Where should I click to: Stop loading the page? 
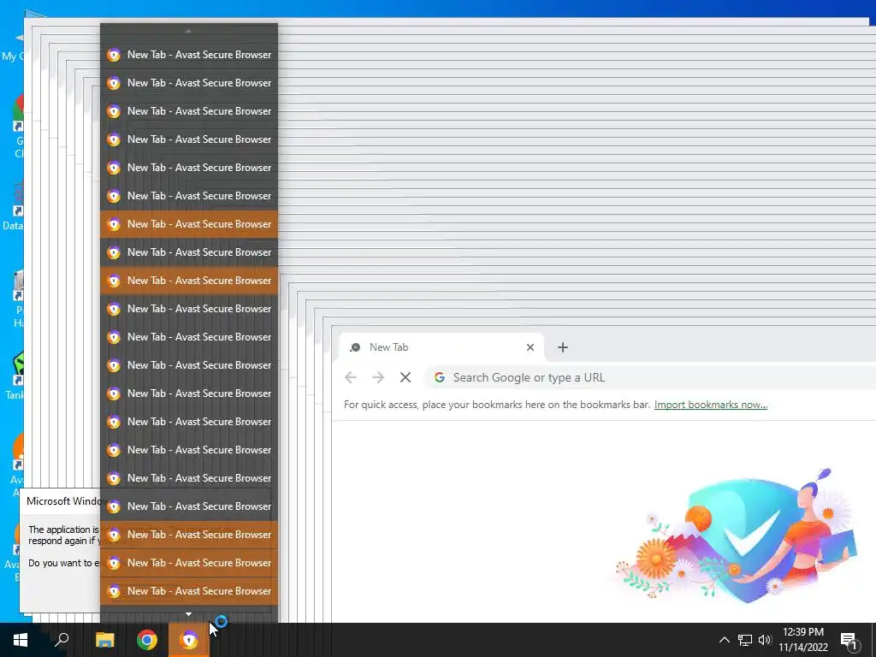405,377
